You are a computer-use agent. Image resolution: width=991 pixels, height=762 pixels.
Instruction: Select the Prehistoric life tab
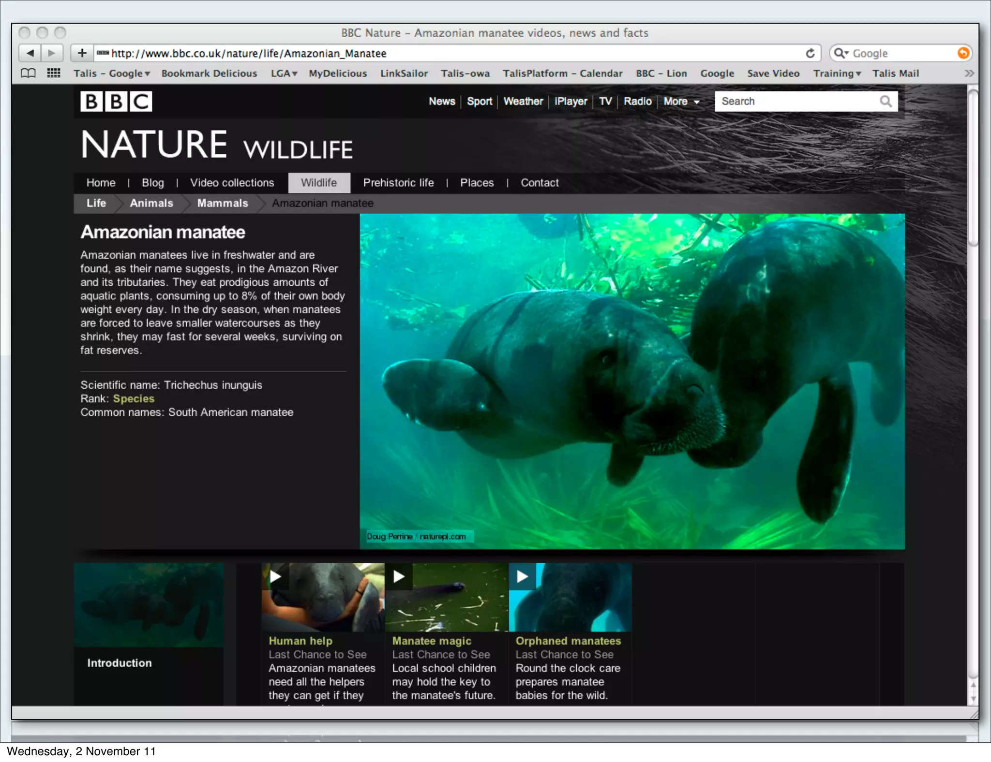[398, 183]
